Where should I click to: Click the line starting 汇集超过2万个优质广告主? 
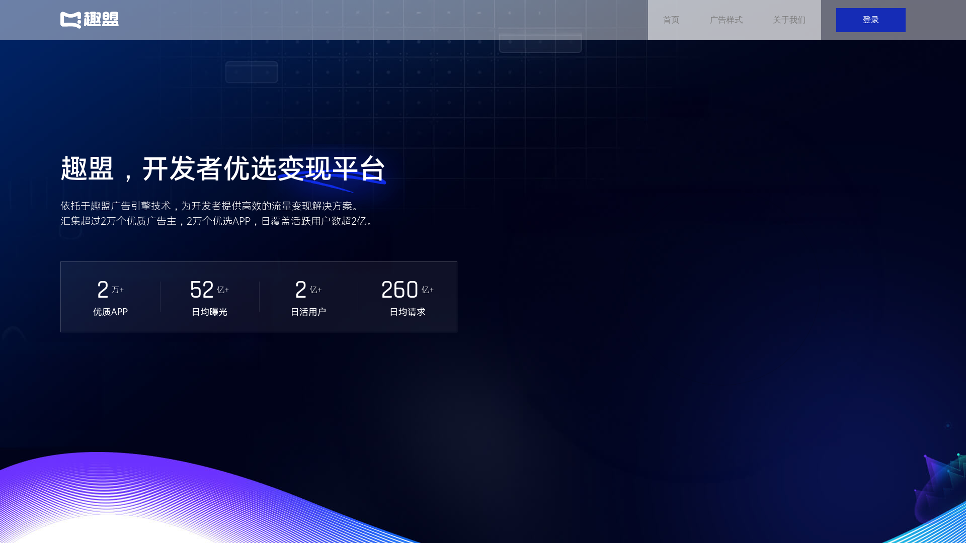point(217,221)
